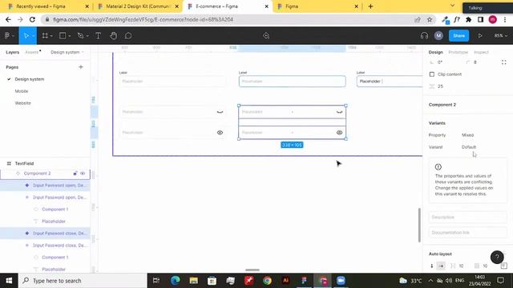The height and width of the screenshot is (288, 513).
Task: Select the Comment tool
Action: coord(128,35)
